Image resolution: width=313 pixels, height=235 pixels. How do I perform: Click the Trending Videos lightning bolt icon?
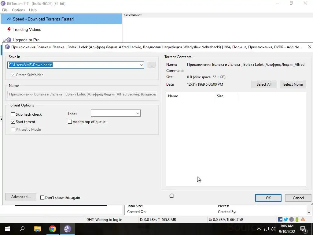tap(9, 29)
